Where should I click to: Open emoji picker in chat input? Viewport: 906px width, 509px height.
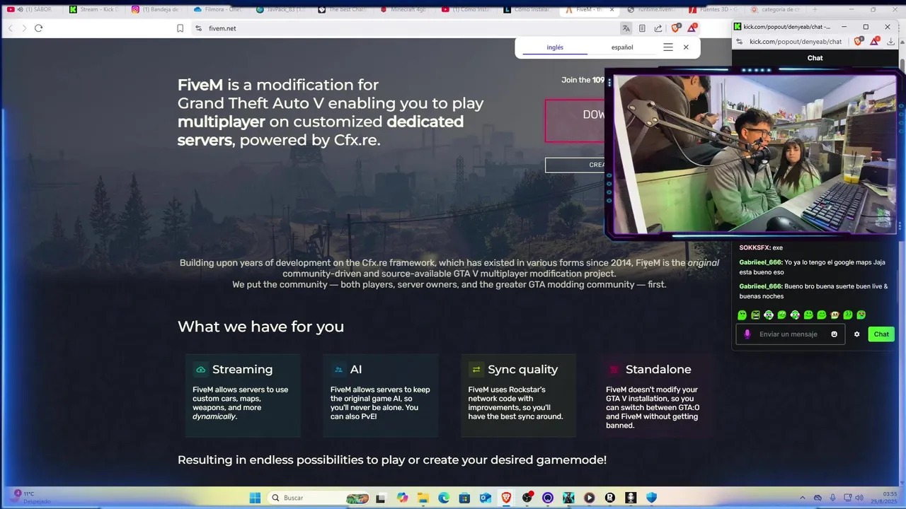[834, 334]
